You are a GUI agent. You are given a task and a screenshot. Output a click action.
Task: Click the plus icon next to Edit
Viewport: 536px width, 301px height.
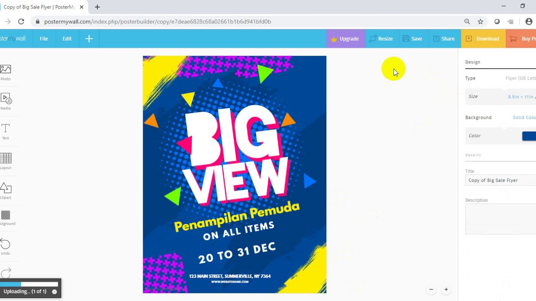pos(89,38)
